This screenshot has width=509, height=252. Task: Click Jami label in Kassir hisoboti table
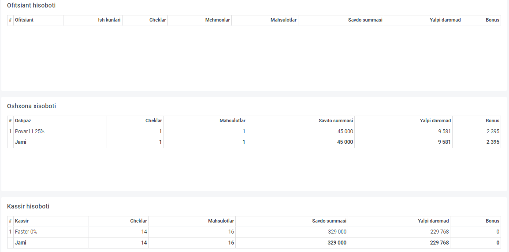point(20,243)
